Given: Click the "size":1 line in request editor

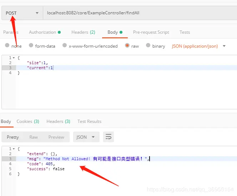Looking at the screenshot, I should [x=37, y=63].
